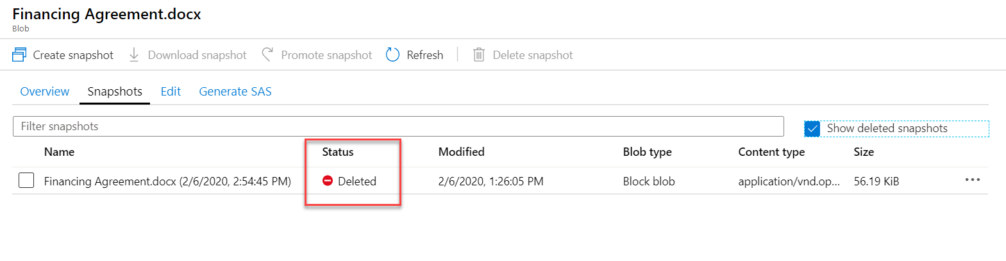Click the Promote snapshot icon
The width and height of the screenshot is (1006, 261).
[267, 55]
